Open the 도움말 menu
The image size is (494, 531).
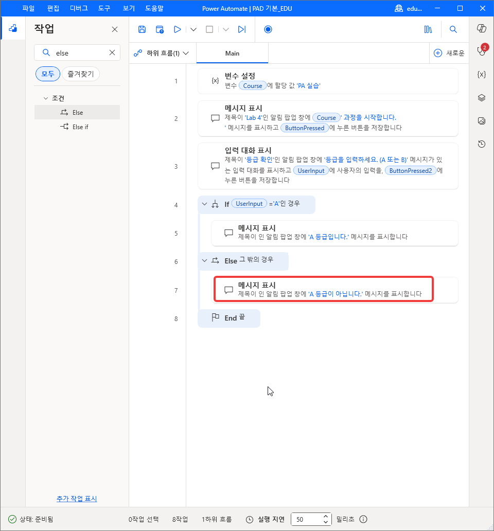pos(154,8)
